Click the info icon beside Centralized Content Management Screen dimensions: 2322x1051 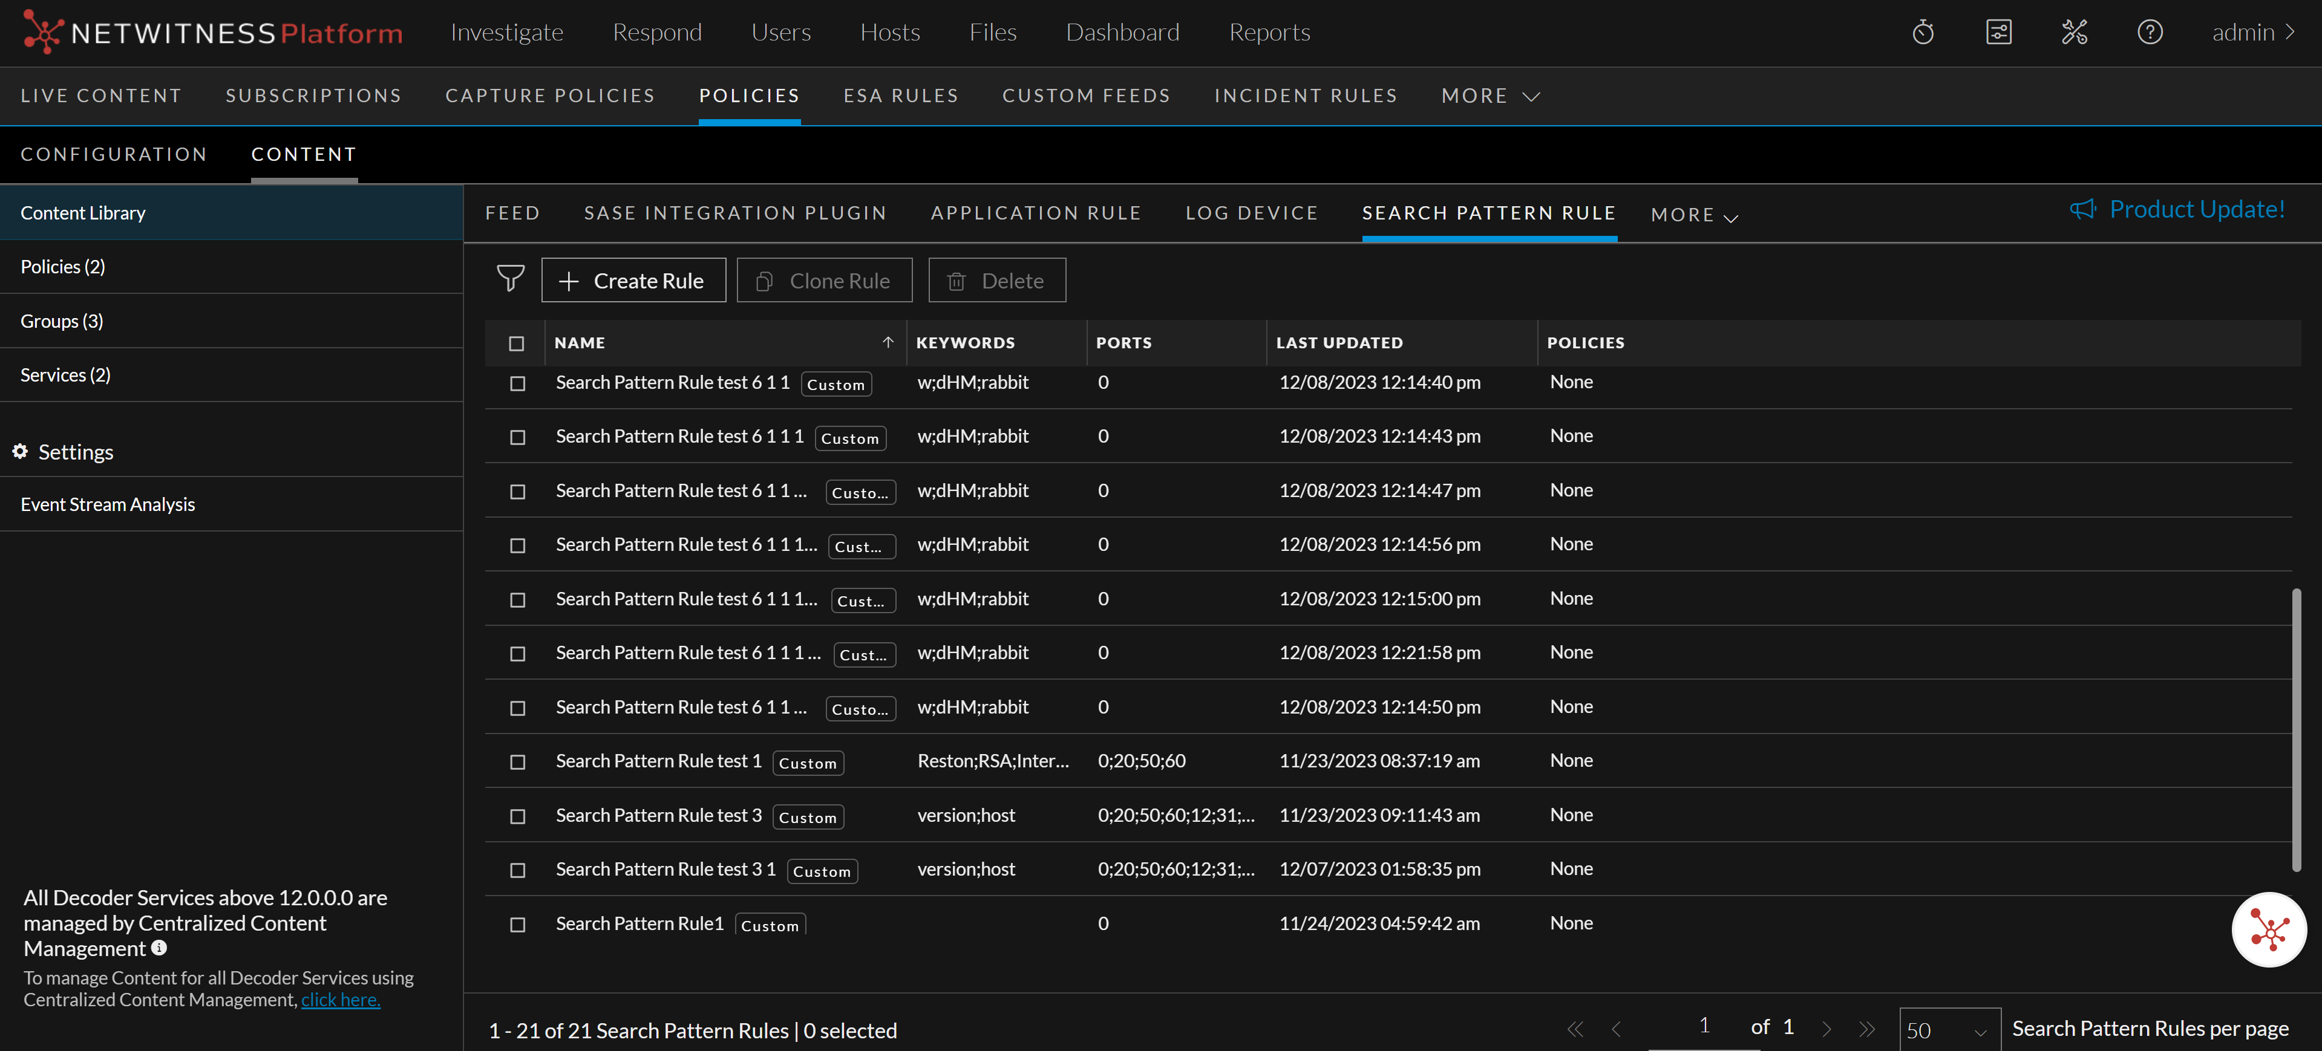click(160, 948)
